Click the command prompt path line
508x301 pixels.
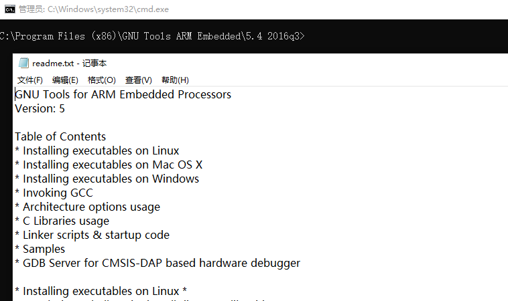[152, 36]
